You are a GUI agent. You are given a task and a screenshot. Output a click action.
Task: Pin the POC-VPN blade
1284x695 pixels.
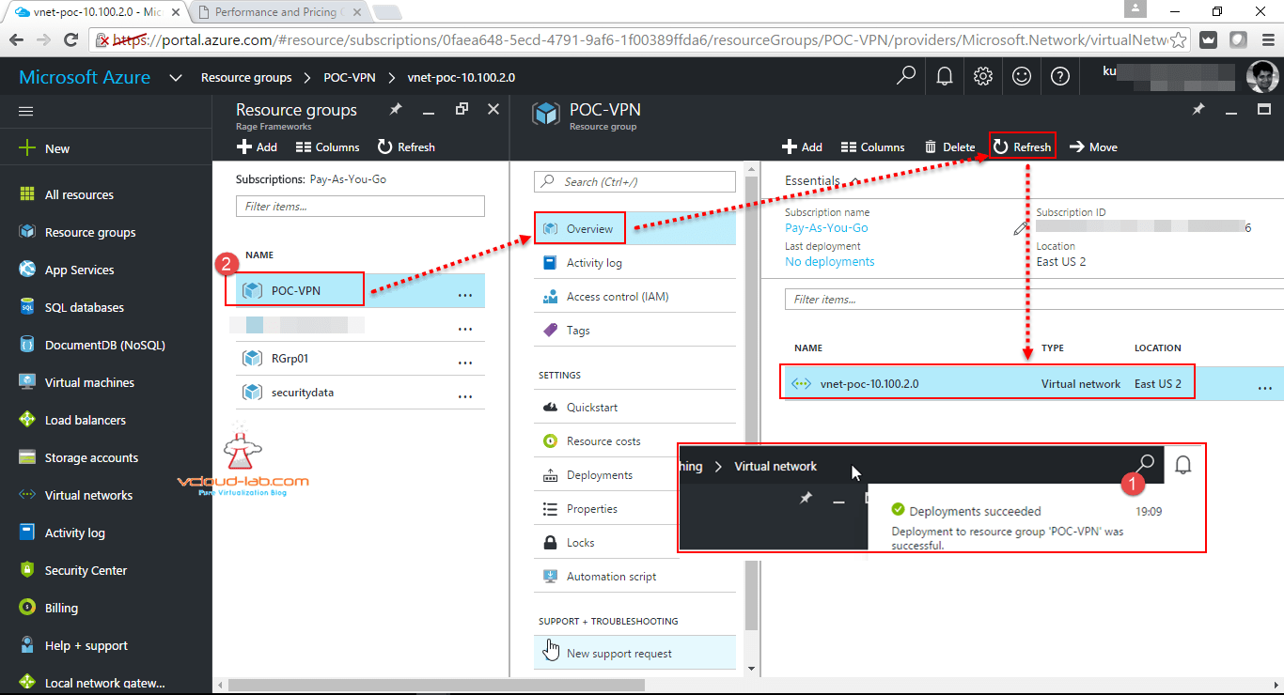pos(1200,109)
